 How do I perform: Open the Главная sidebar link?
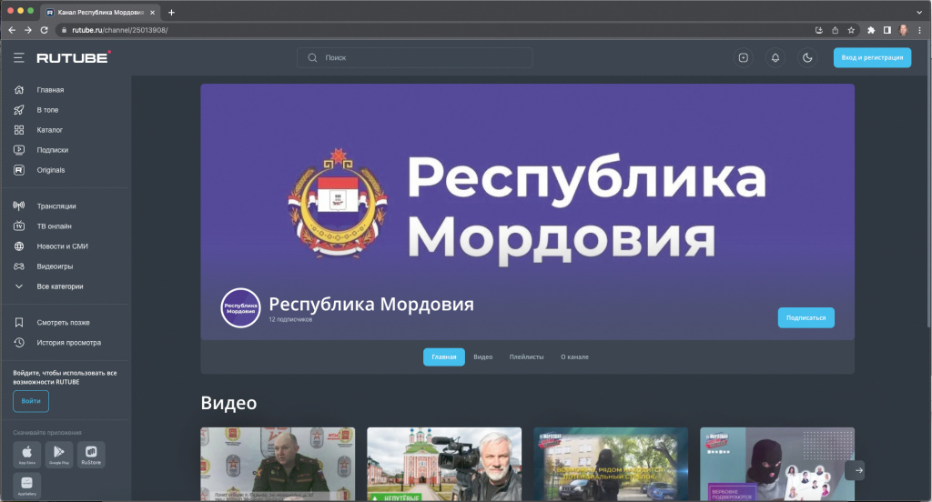51,90
